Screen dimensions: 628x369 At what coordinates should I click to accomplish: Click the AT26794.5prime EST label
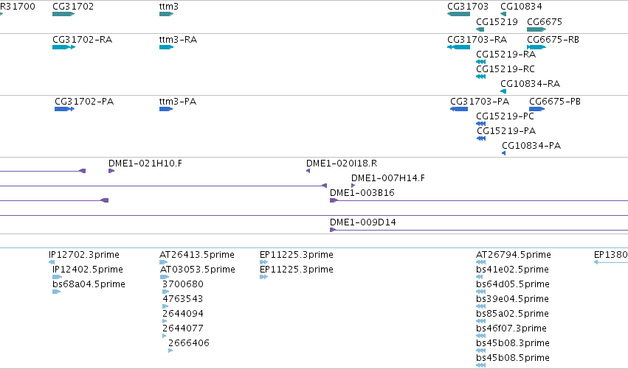click(x=514, y=255)
